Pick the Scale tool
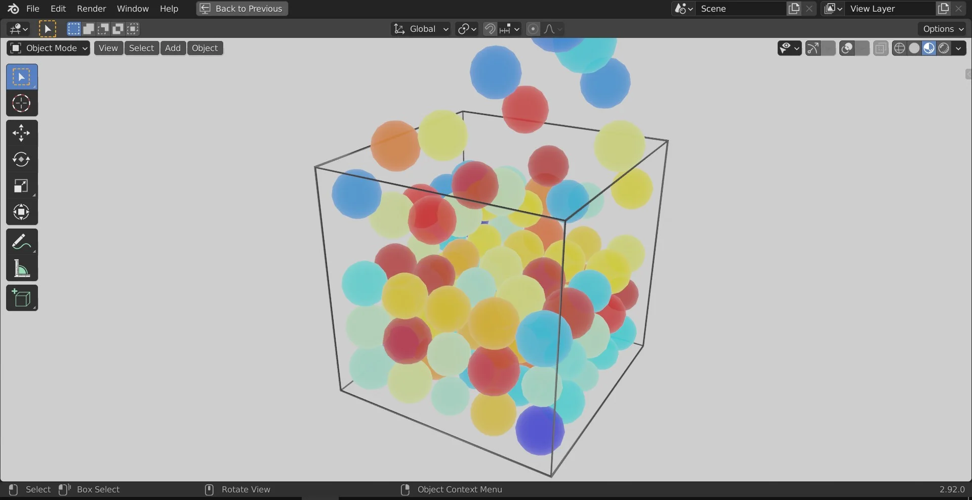Image resolution: width=972 pixels, height=500 pixels. pos(21,186)
